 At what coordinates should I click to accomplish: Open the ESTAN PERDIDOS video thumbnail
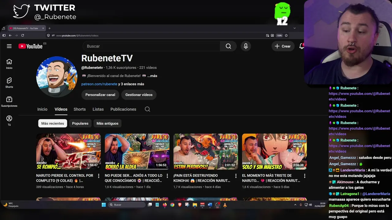[205, 152]
